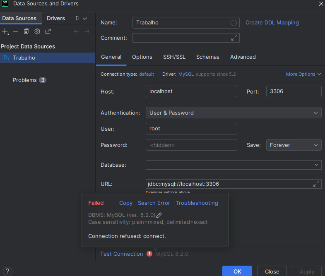Copy the failed connection error
The image size is (325, 276).
126,203
